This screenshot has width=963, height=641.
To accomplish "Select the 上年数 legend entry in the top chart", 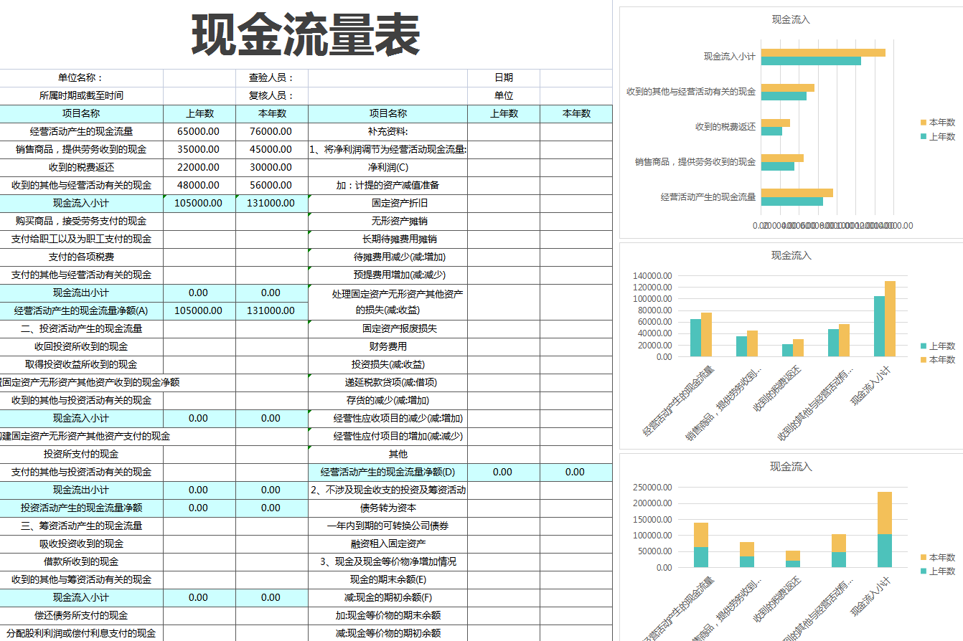I will (938, 136).
